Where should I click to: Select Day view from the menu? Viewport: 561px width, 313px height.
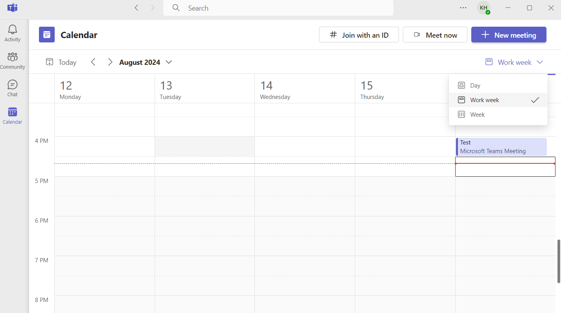(475, 85)
